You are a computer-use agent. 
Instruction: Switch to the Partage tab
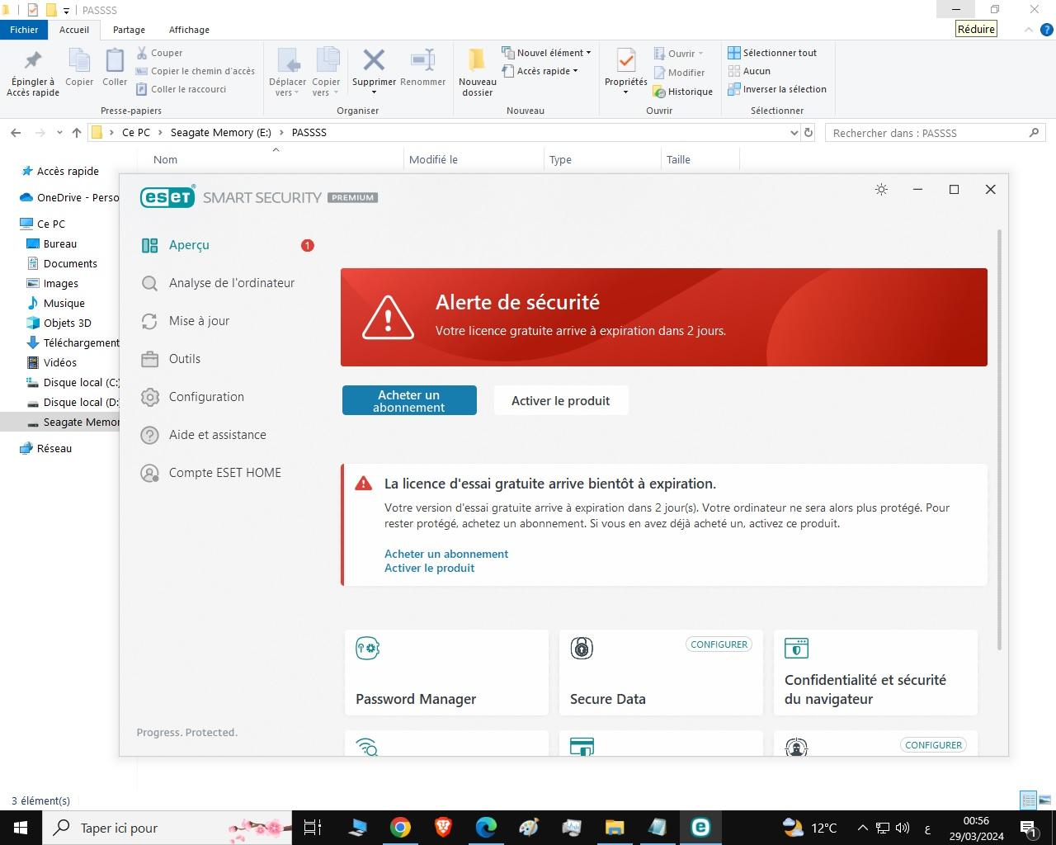click(x=129, y=30)
